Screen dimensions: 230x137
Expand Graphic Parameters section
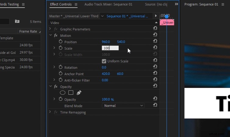click(50, 29)
